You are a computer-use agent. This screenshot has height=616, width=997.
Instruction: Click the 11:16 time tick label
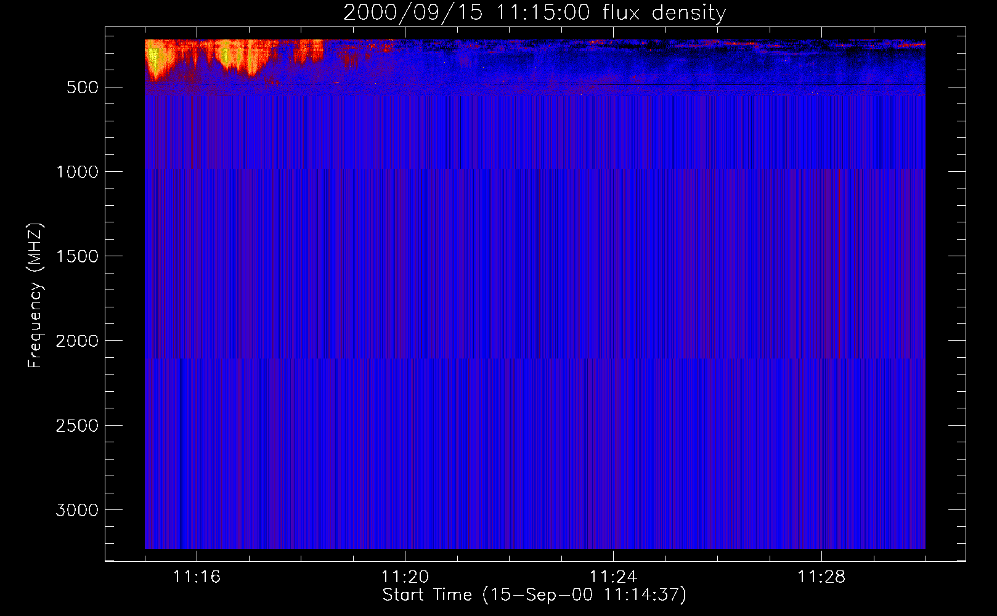pyautogui.click(x=197, y=577)
